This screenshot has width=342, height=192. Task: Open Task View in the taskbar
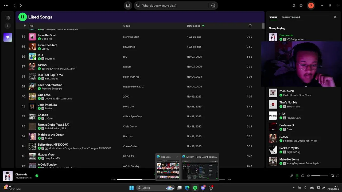(x=180, y=188)
